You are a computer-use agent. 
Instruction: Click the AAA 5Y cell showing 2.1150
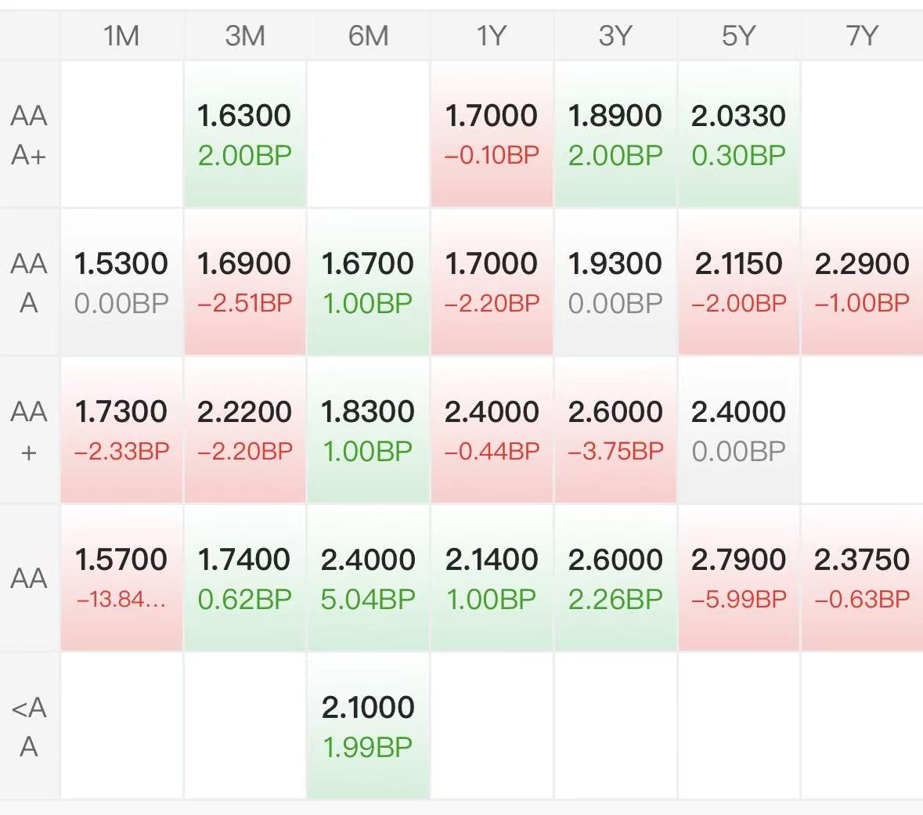(x=738, y=282)
